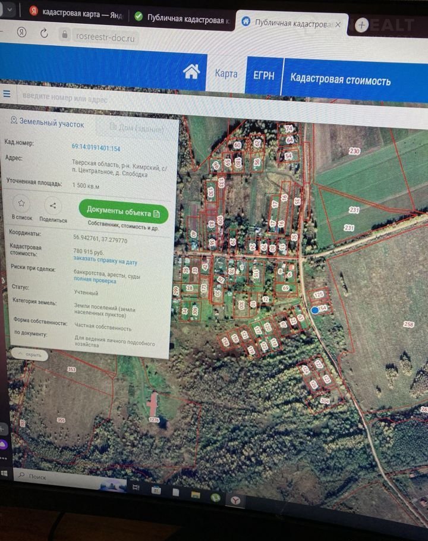Click the Windows Start button
Screen dimensions: 428x541
tap(4, 473)
